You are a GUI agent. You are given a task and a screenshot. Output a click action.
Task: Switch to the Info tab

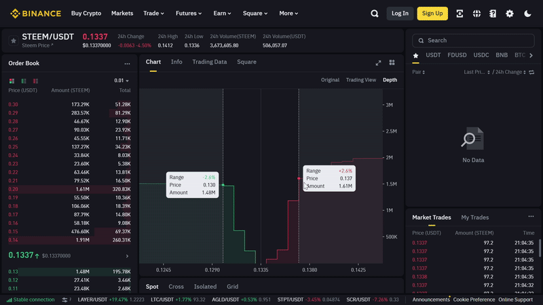176,62
